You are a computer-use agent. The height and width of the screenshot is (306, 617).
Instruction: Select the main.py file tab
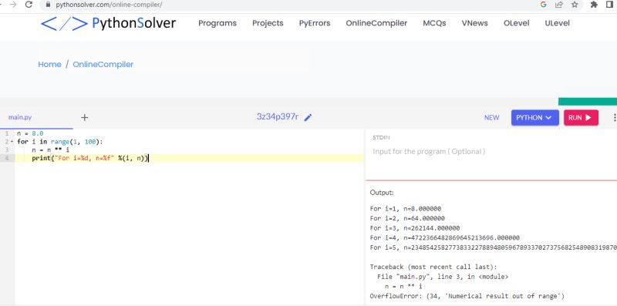pos(20,117)
